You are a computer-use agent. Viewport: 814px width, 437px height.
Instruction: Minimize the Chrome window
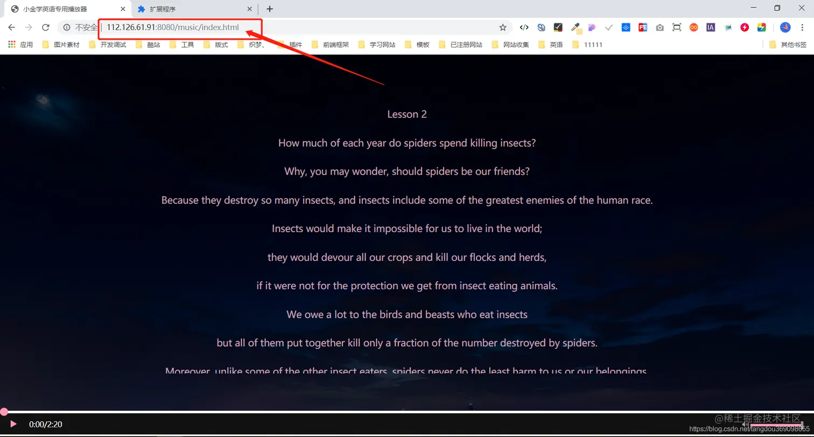753,8
